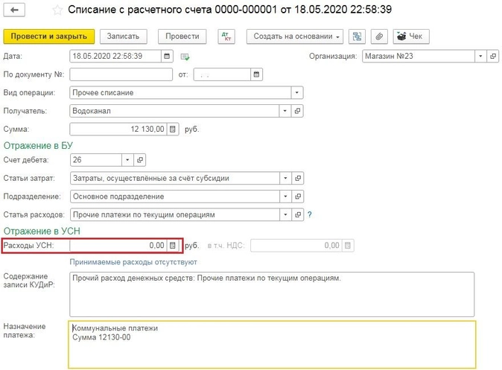Open calculator for в т.ч. НДС field
The width and height of the screenshot is (502, 370).
point(348,246)
